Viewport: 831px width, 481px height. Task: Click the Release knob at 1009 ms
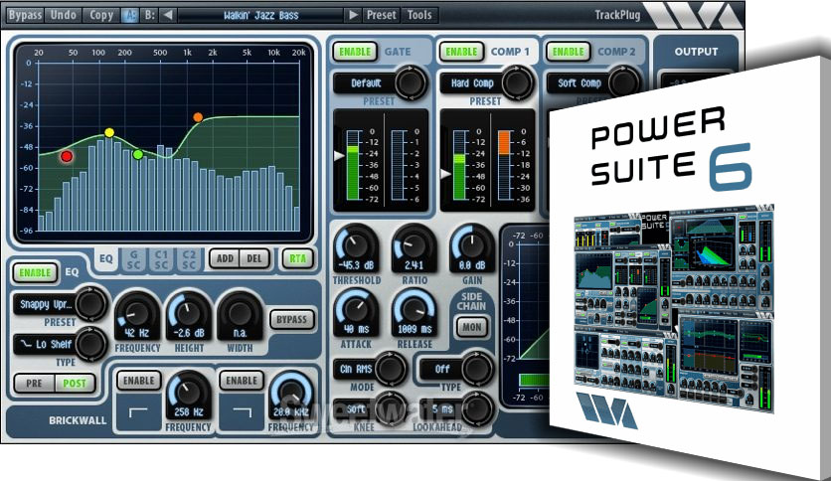[415, 311]
